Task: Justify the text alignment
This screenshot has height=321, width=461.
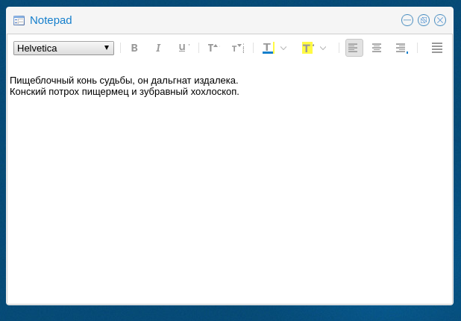Action: pos(437,48)
